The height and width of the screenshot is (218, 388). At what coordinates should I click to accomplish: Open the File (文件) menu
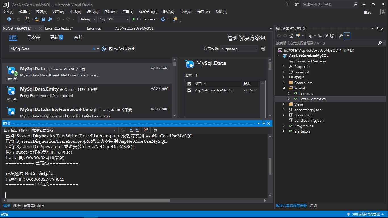pos(8,12)
